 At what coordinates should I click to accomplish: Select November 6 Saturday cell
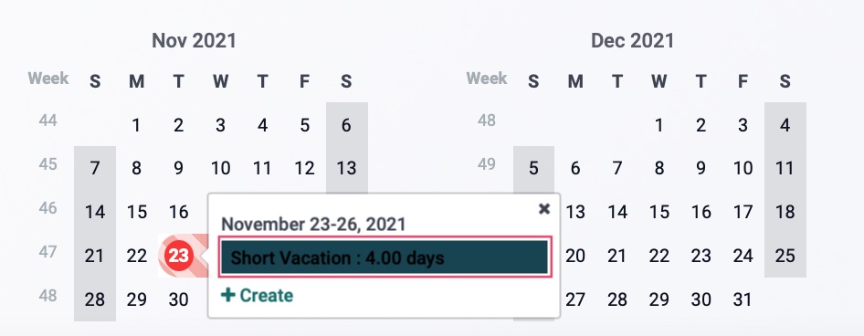coord(346,125)
